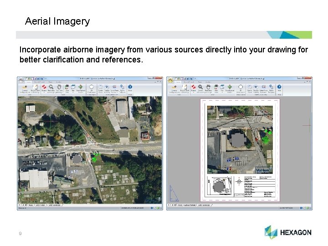Image resolution: width=328 pixels, height=246 pixels.
Task: Click the blue status bar icon in left window
Action: coord(152,208)
